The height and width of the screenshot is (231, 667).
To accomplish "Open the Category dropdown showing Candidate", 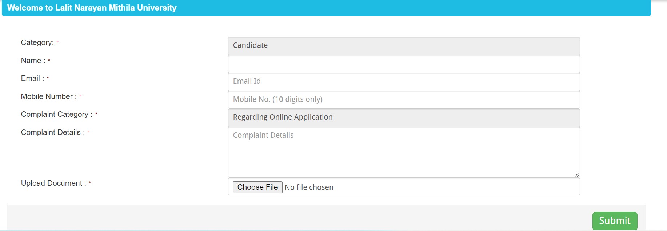I will pos(403,46).
